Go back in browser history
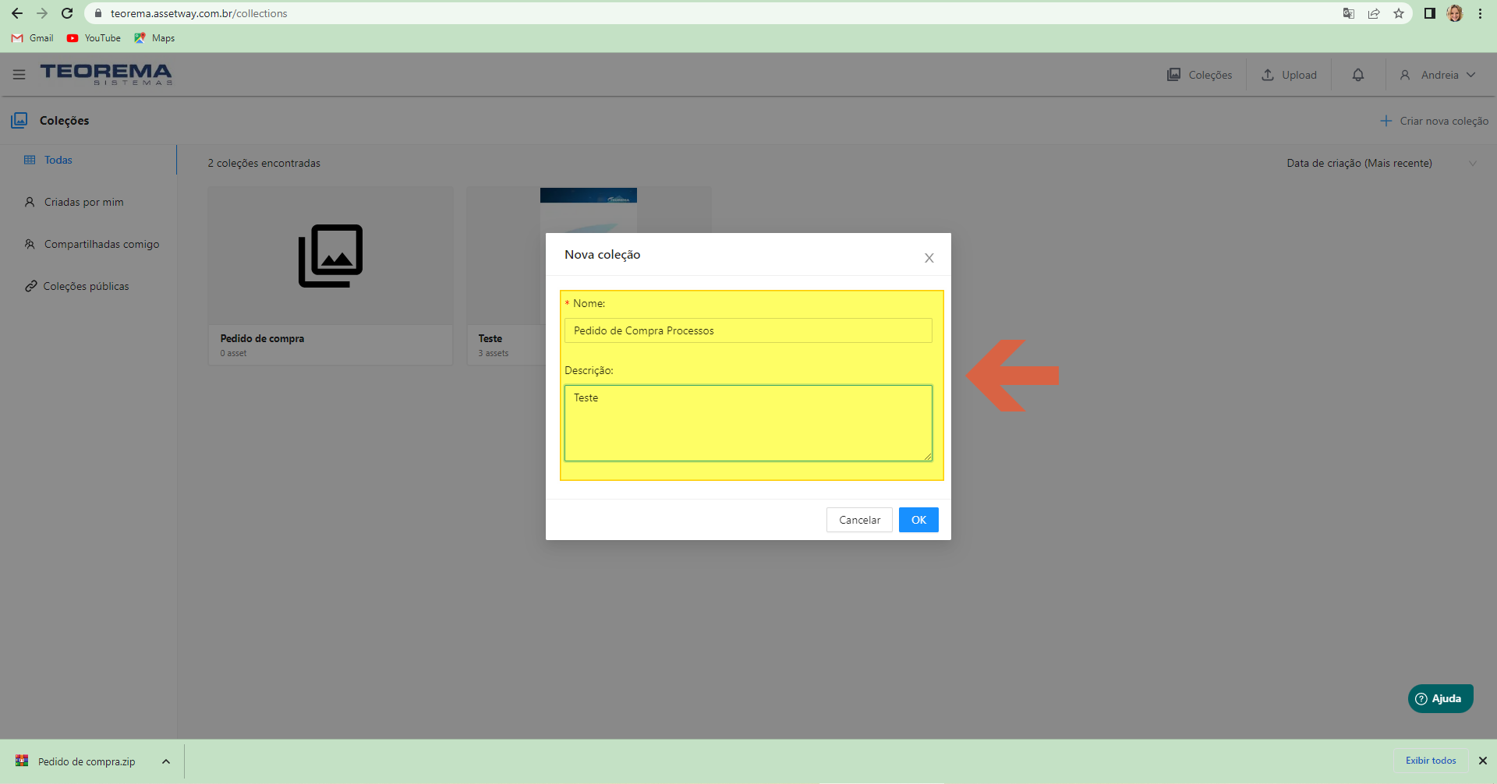Screen dimensions: 1497x784 17,13
